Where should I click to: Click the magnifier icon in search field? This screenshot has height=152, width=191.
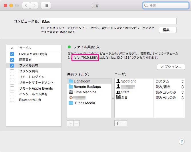146,5
